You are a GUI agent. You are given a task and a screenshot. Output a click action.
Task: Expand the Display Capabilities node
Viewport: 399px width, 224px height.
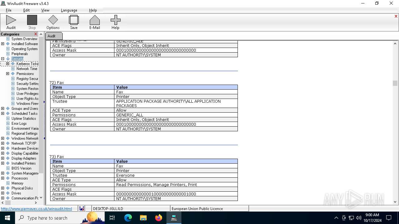(3, 153)
